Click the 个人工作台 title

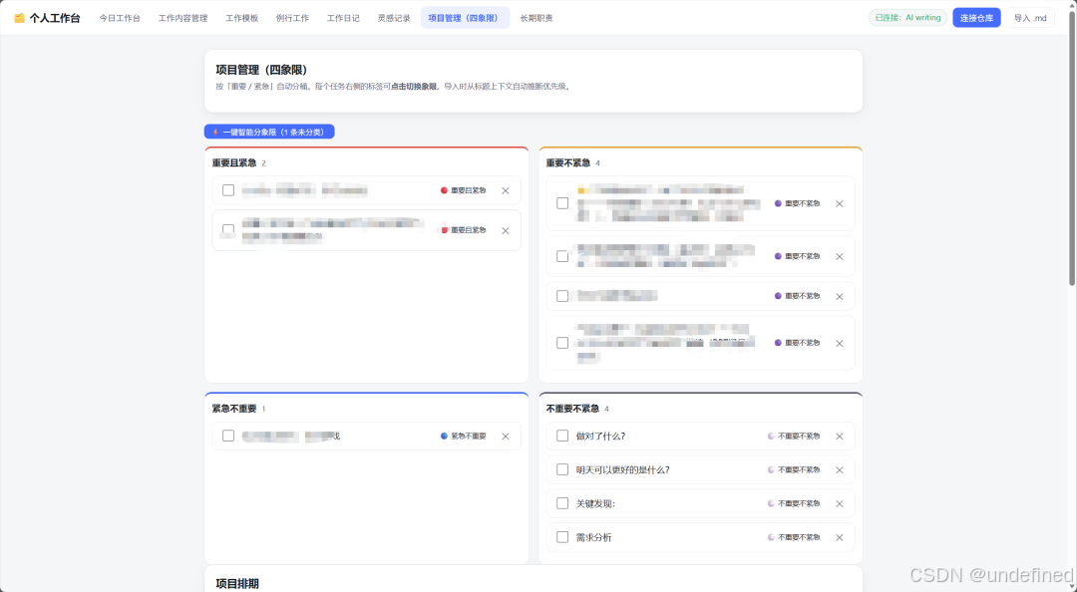click(x=55, y=18)
